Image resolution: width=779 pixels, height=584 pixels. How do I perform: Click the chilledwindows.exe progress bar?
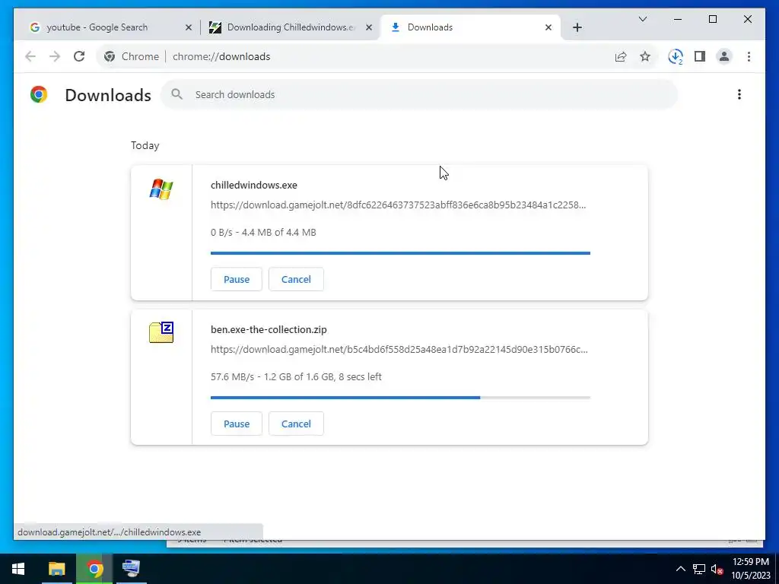coord(400,253)
